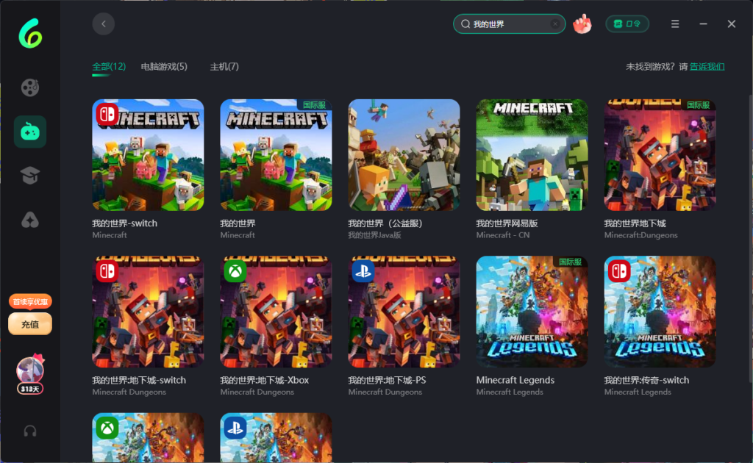Open the Minecraft Legends 国际服 cover
The image size is (753, 463).
(x=532, y=312)
